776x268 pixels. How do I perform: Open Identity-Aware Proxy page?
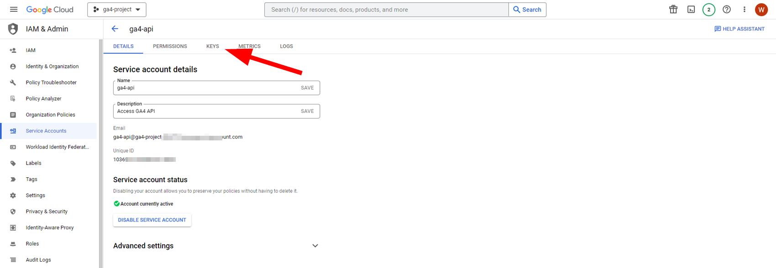49,228
